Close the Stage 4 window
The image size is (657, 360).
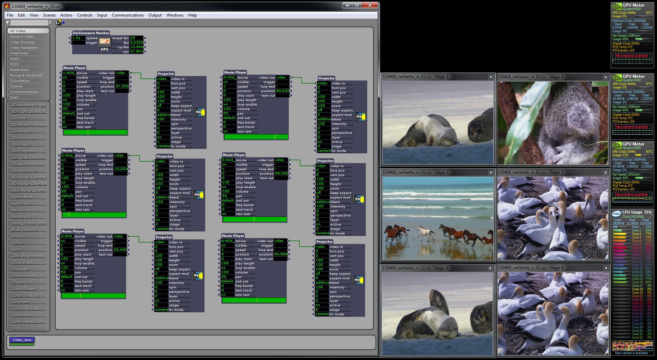tap(606, 77)
